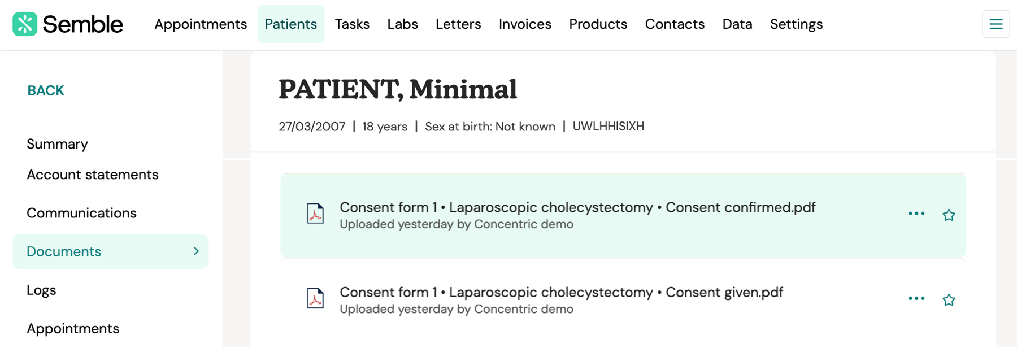
Task: View the patient Logs
Action: coord(41,290)
